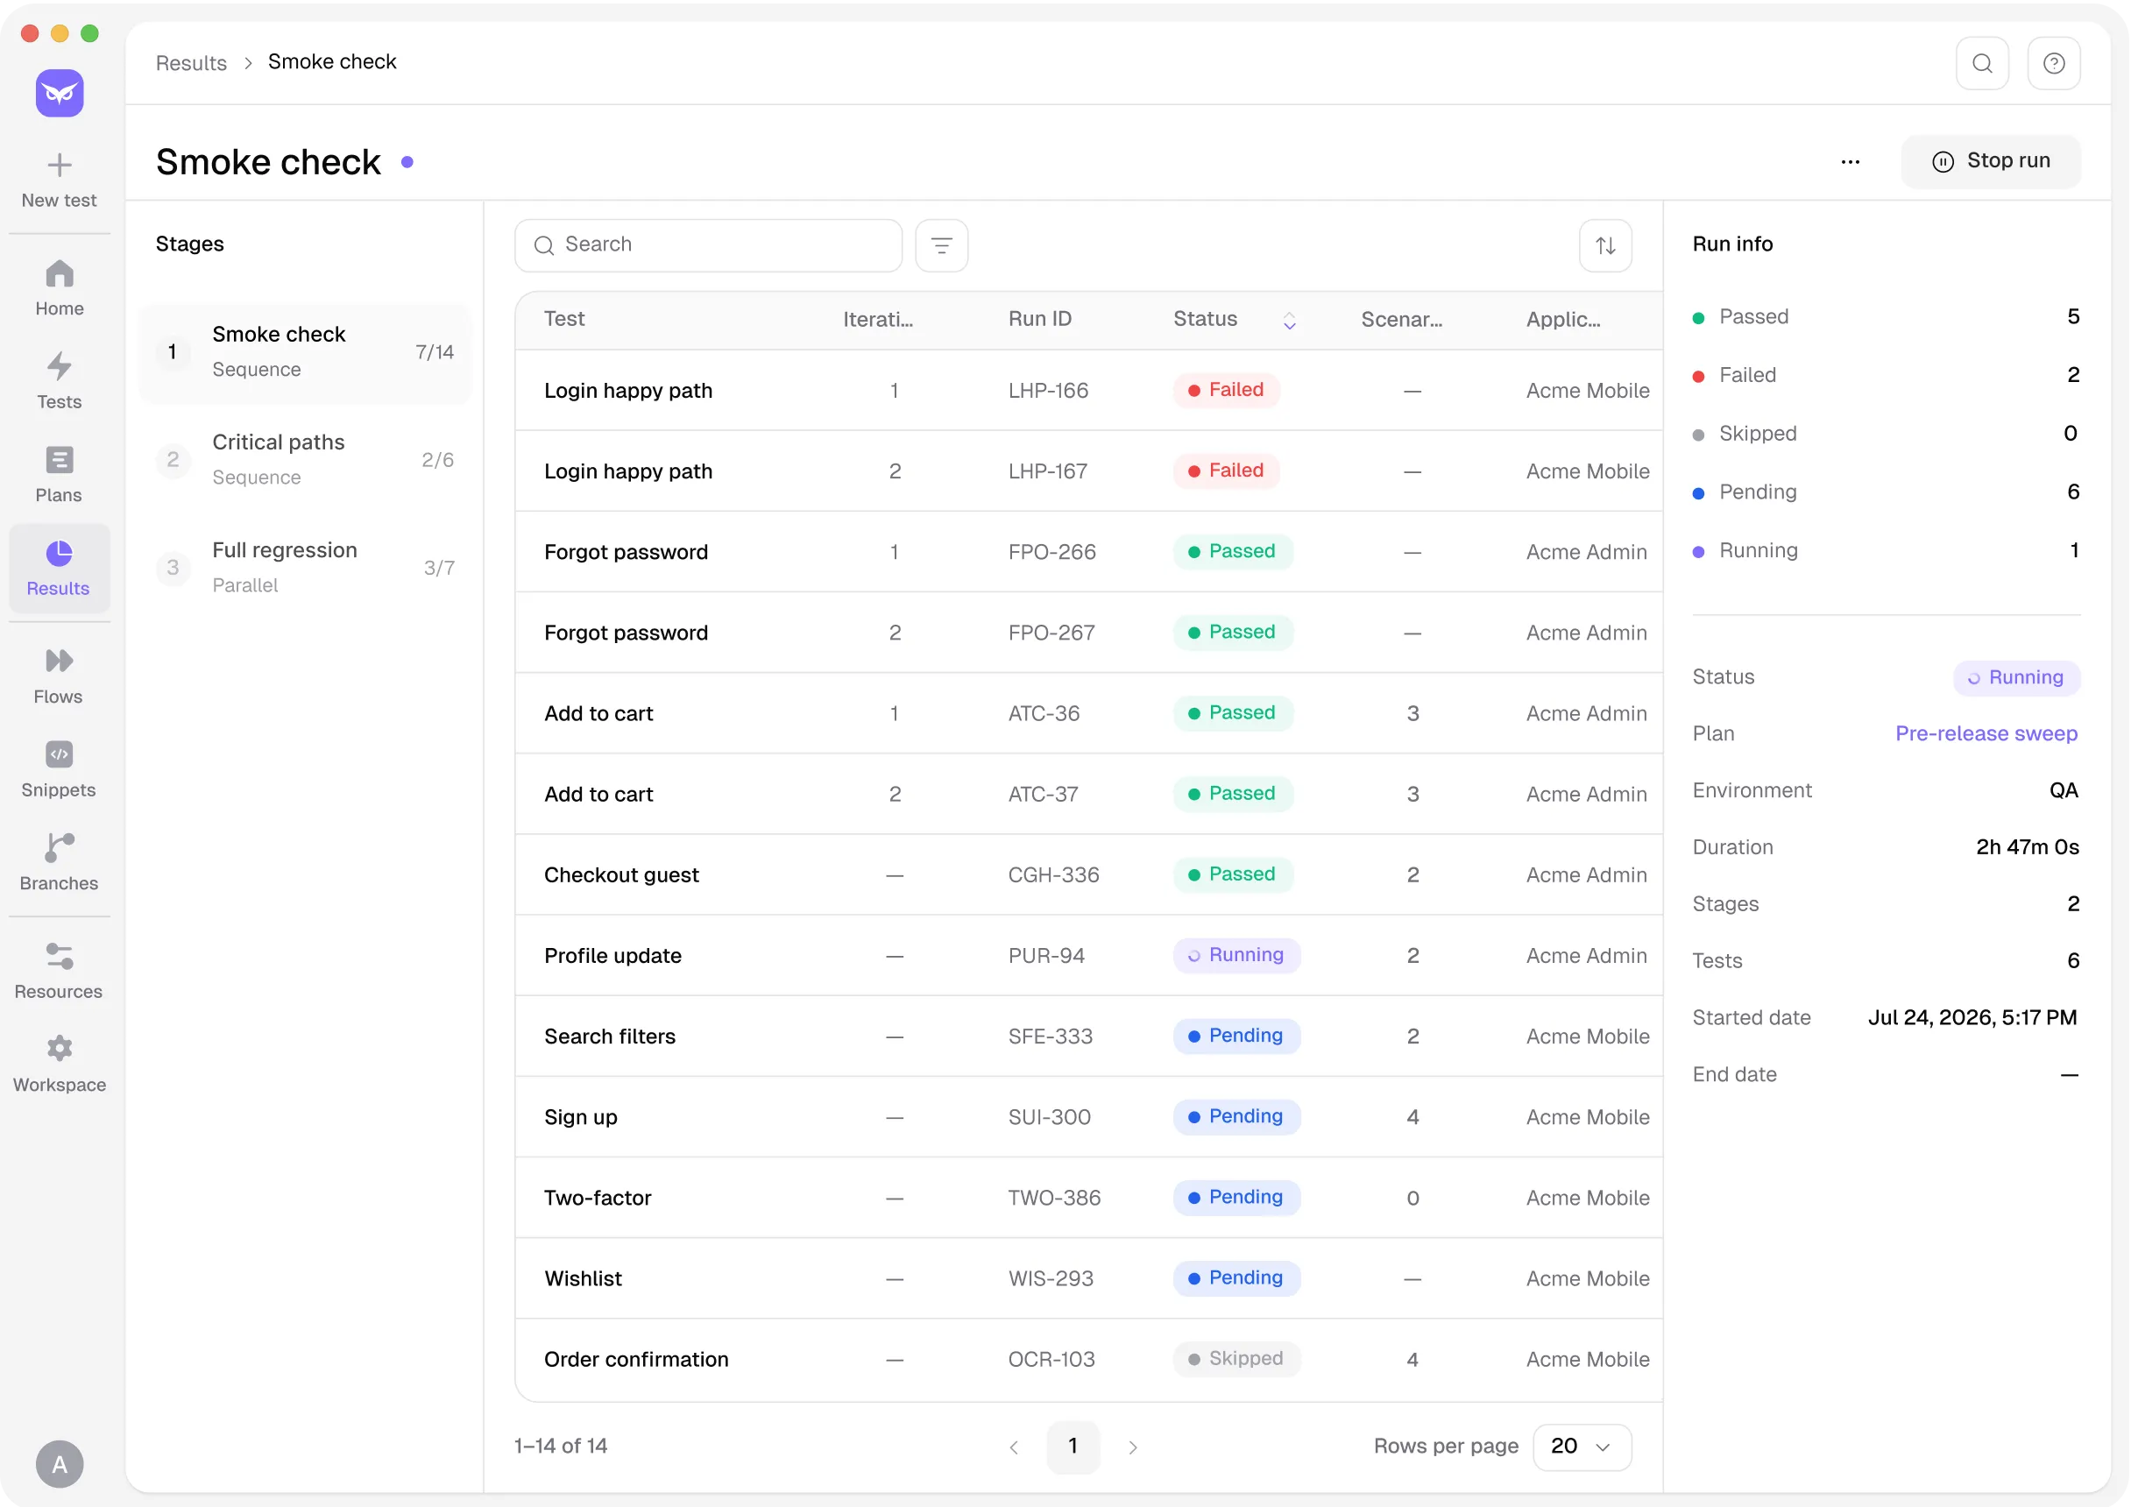The height and width of the screenshot is (1507, 2131).
Task: Click the Test column header
Action: 564,318
